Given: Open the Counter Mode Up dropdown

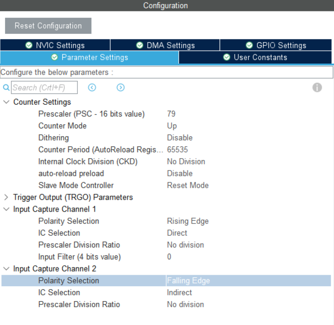Looking at the screenshot, I should (x=172, y=126).
